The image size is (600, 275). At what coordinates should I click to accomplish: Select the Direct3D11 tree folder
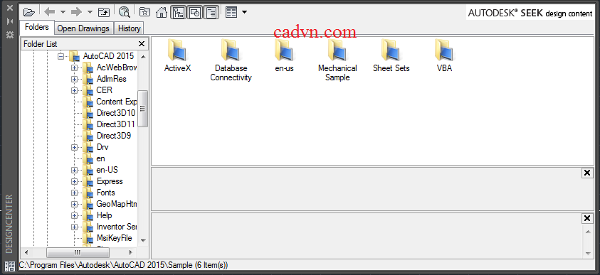tap(116, 124)
